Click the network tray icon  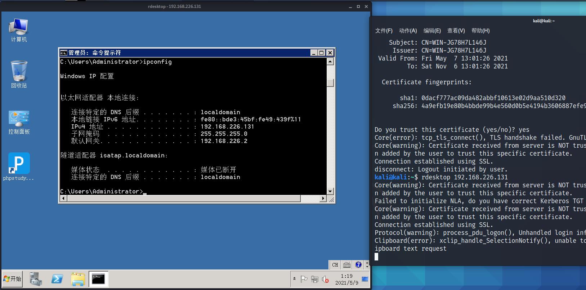(x=315, y=279)
